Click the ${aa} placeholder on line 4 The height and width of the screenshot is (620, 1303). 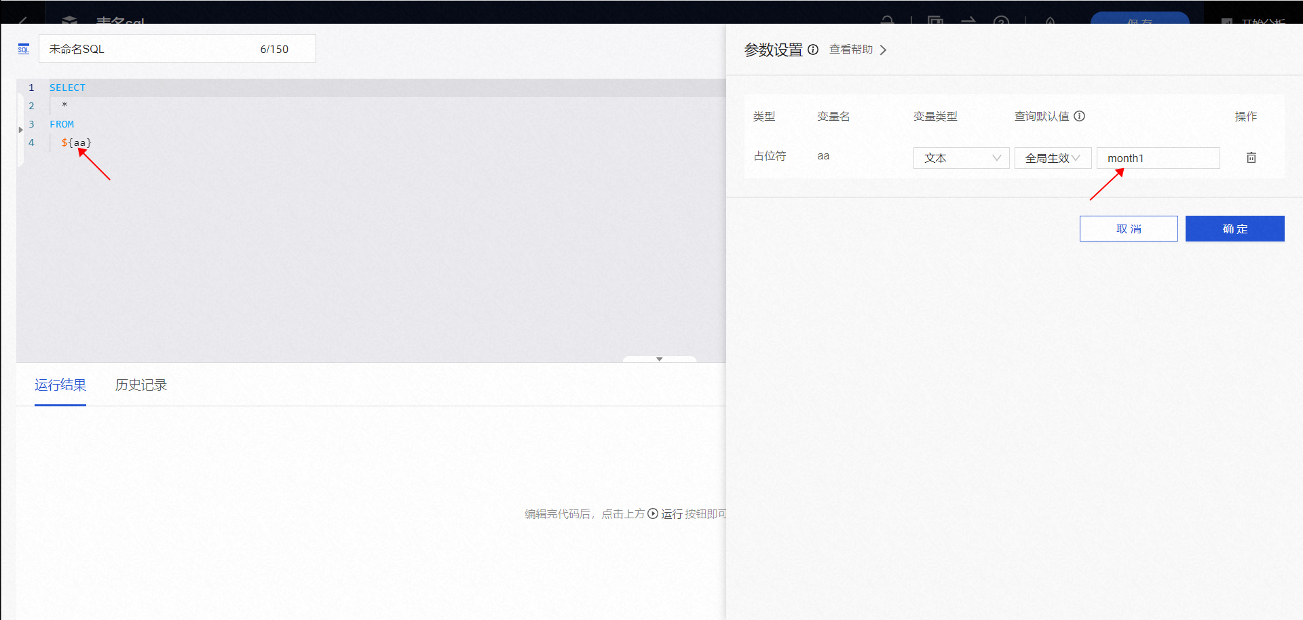click(76, 142)
